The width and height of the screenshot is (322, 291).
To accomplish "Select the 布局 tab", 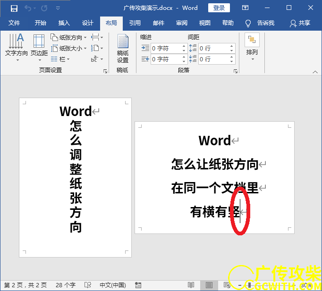I will pyautogui.click(x=111, y=23).
